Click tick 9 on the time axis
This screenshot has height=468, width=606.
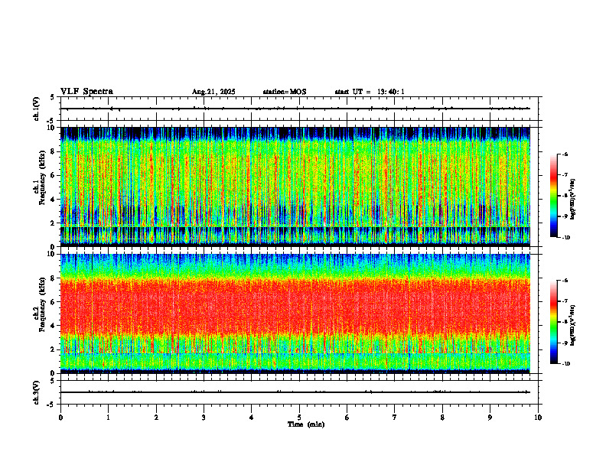tap(490, 418)
